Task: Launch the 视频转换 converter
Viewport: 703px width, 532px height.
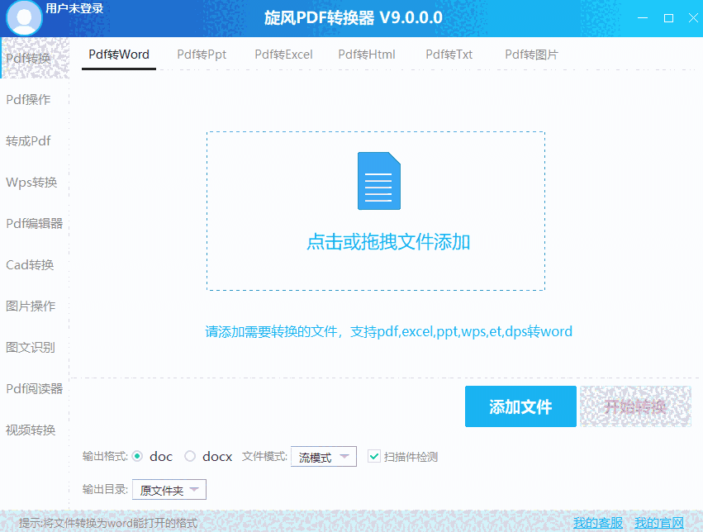Action: click(x=33, y=430)
